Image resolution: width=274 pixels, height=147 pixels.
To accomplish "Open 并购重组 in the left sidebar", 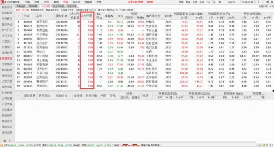I will pos(7,110).
